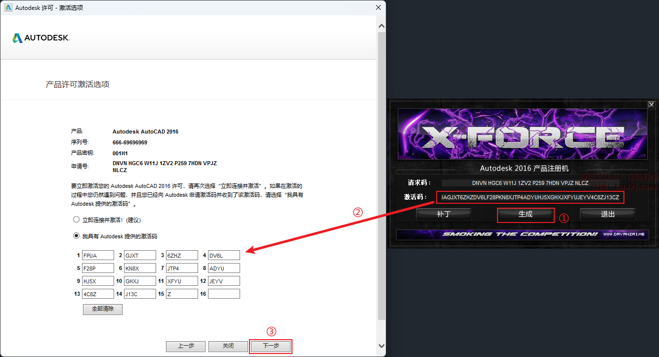Click the 请求码 label in the X-Force window
This screenshot has width=659, height=357.
click(419, 183)
